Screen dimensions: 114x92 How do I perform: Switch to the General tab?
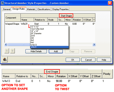(x=7, y=9)
